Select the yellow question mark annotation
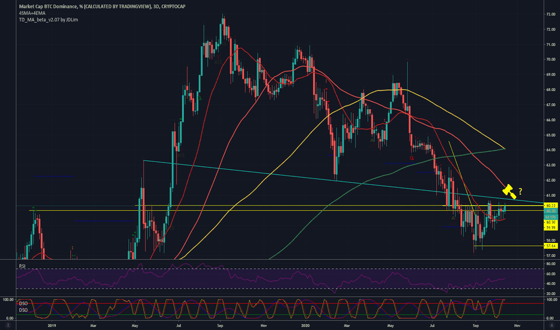Image resolution: width=560 pixels, height=330 pixels. point(520,191)
